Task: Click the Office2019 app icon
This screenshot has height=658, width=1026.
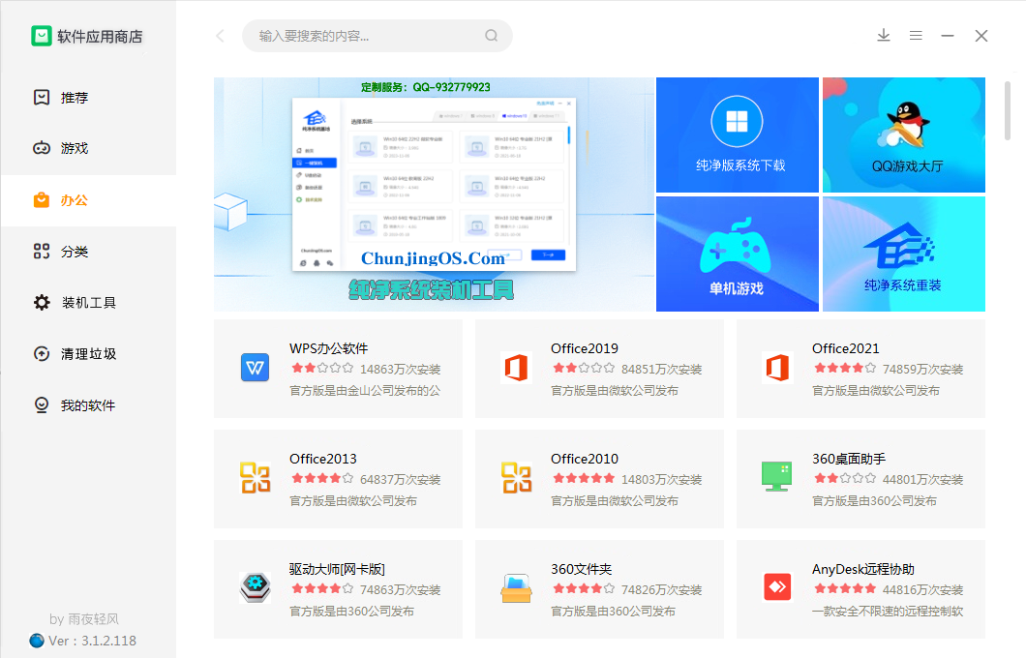Action: (516, 368)
